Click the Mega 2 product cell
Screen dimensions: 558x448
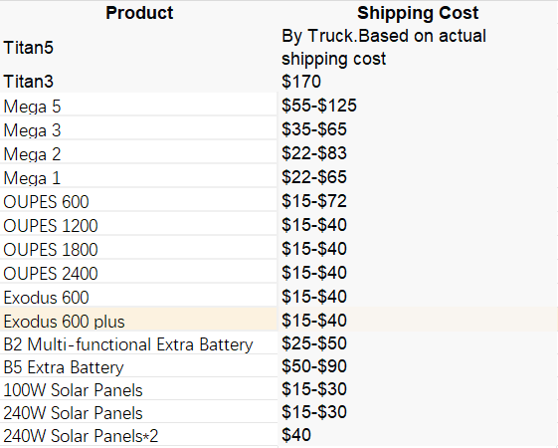pos(139,153)
